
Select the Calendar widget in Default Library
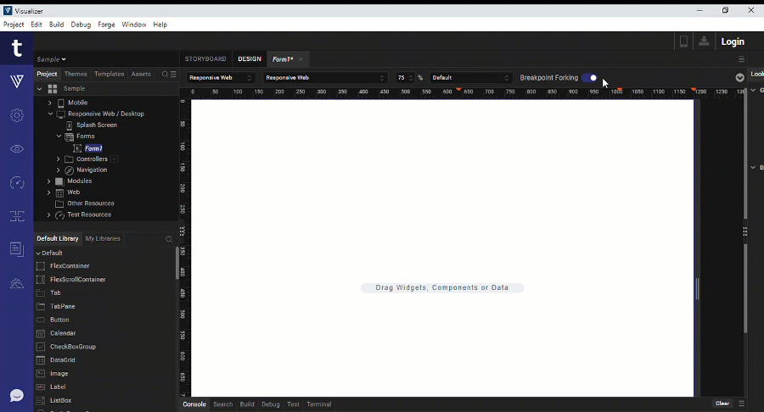(63, 333)
